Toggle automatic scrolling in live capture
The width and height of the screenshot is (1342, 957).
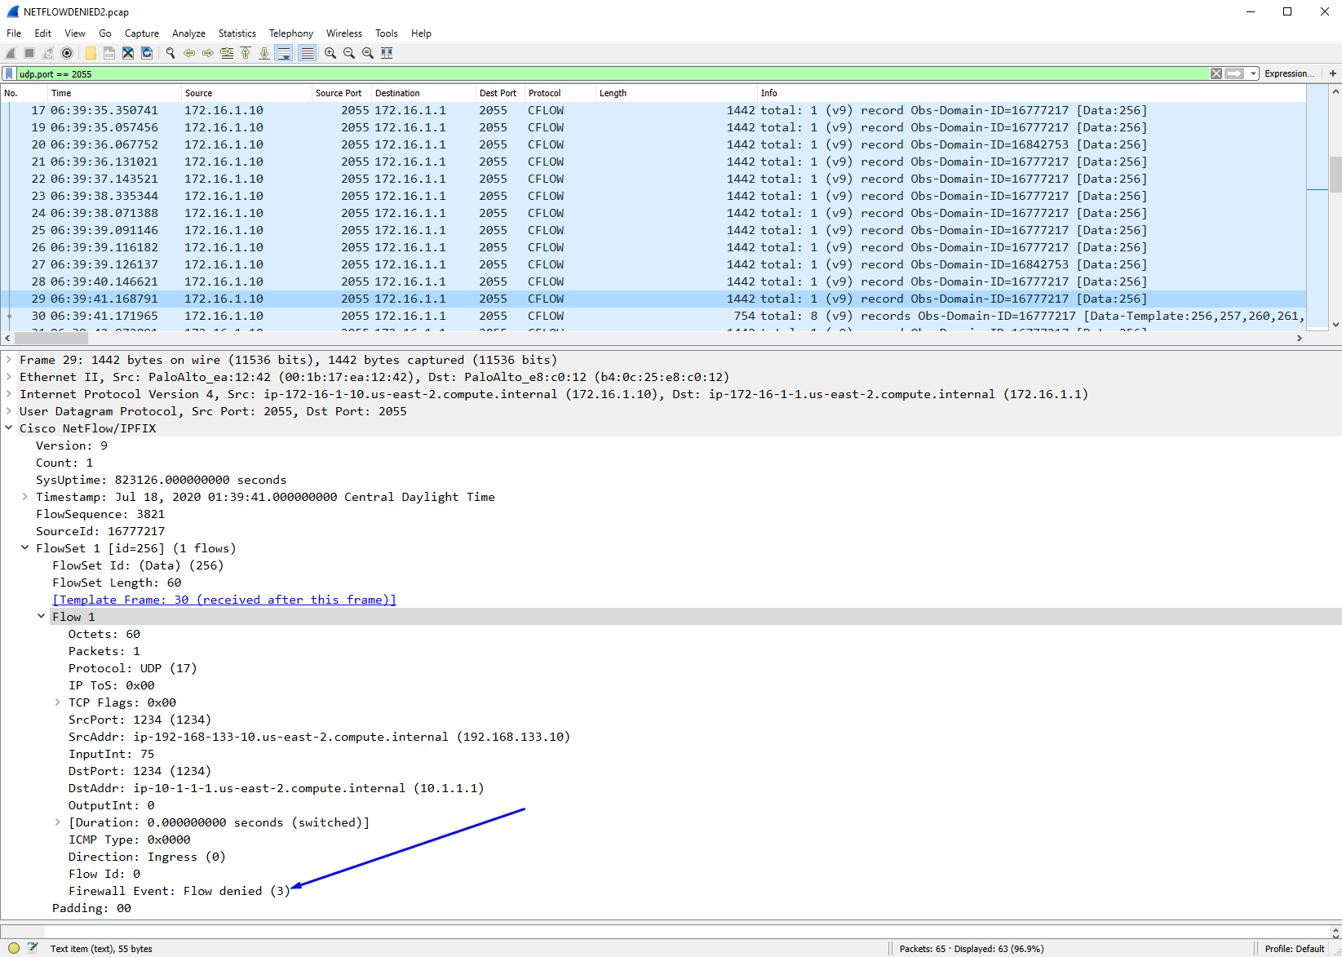(x=284, y=53)
